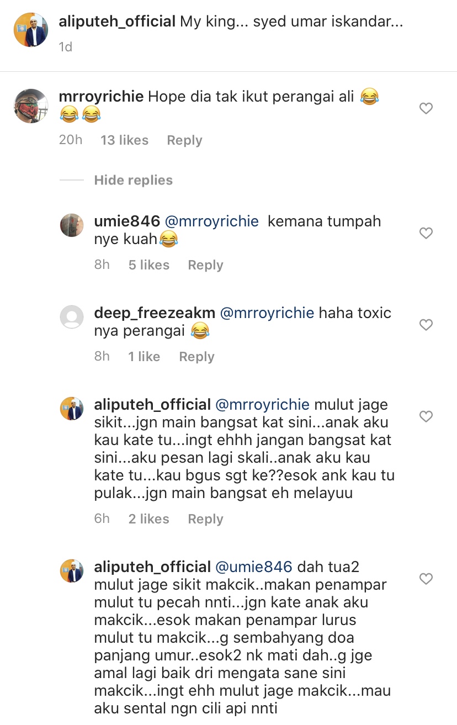
Task: Reply to aliputeh_official's 6h-old comment
Action: (205, 519)
